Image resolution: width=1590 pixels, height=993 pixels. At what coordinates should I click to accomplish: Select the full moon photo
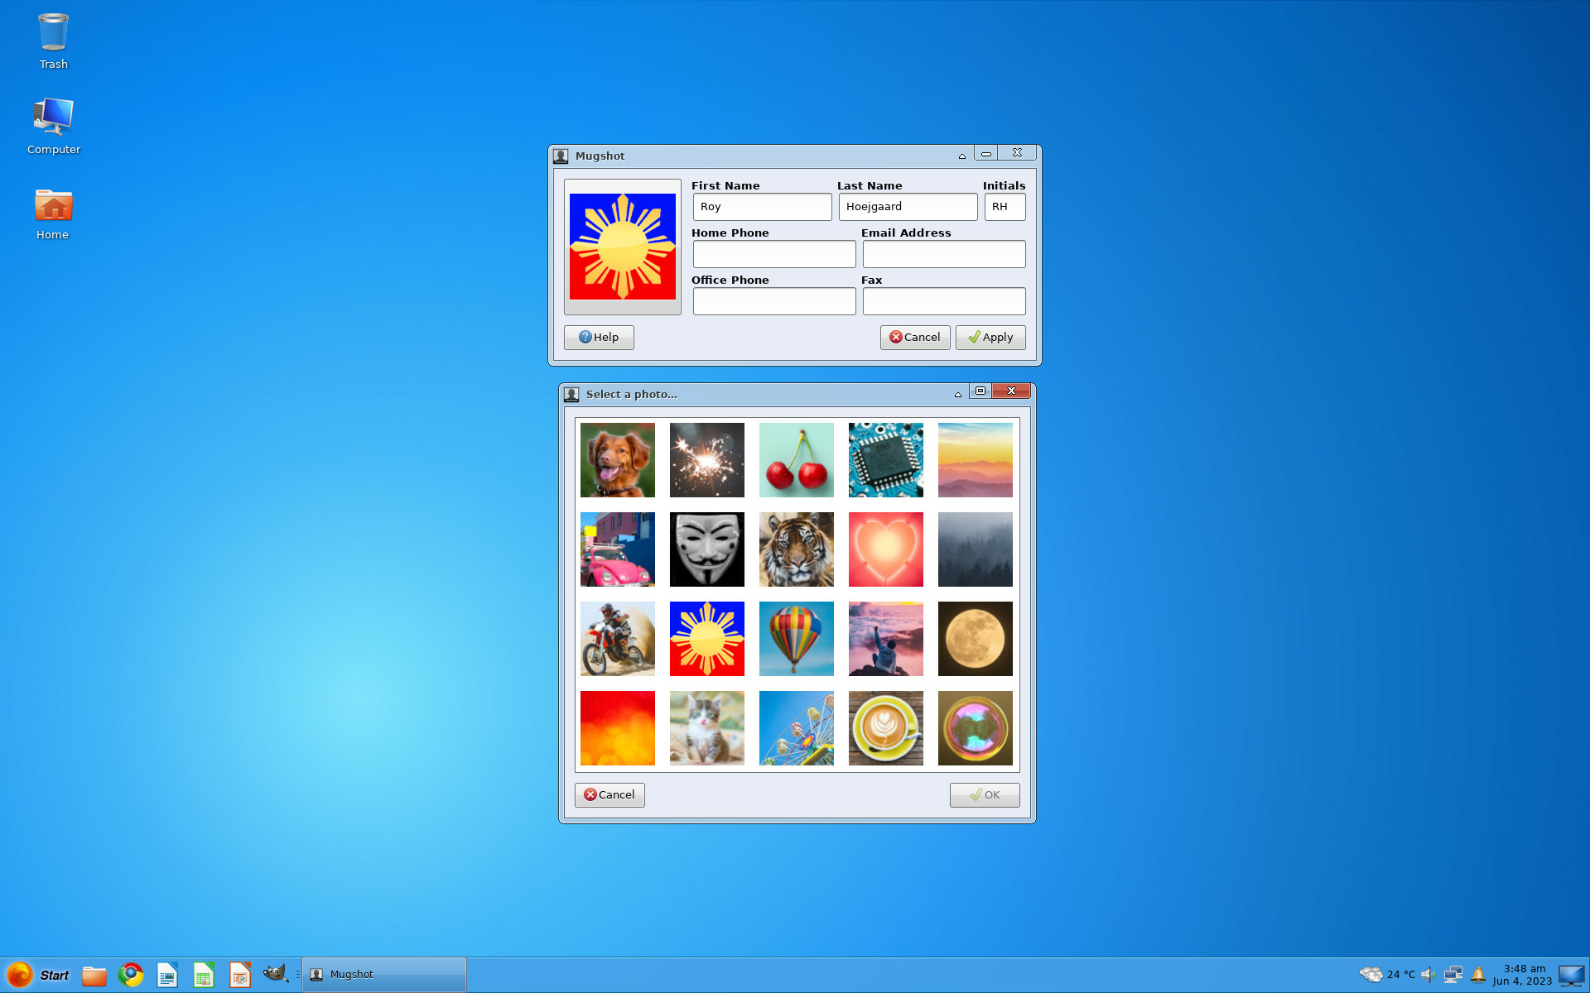point(975,639)
